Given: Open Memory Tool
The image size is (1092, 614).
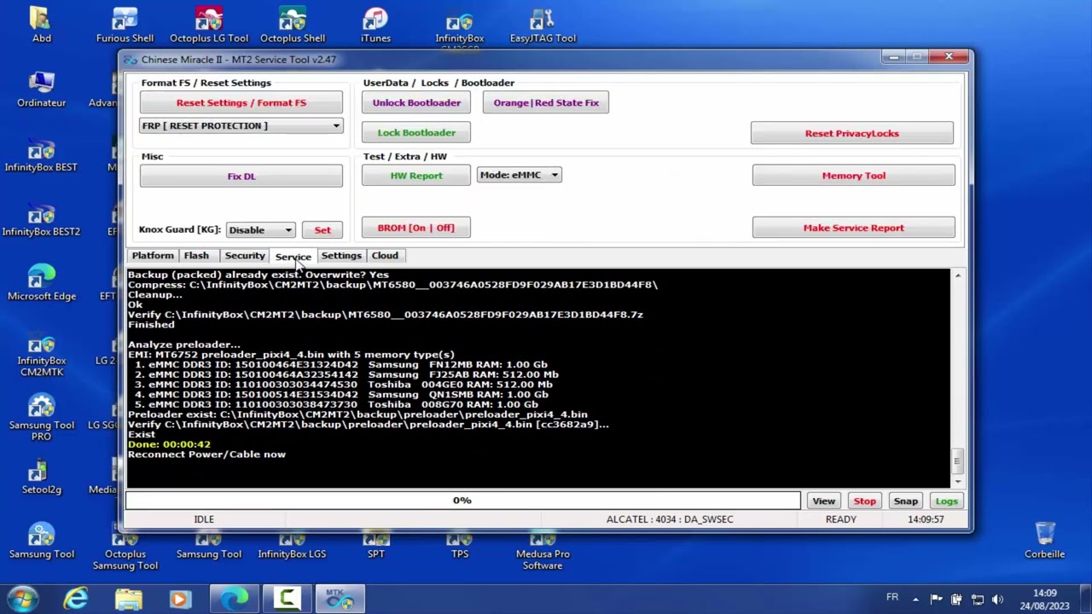Looking at the screenshot, I should pyautogui.click(x=853, y=176).
